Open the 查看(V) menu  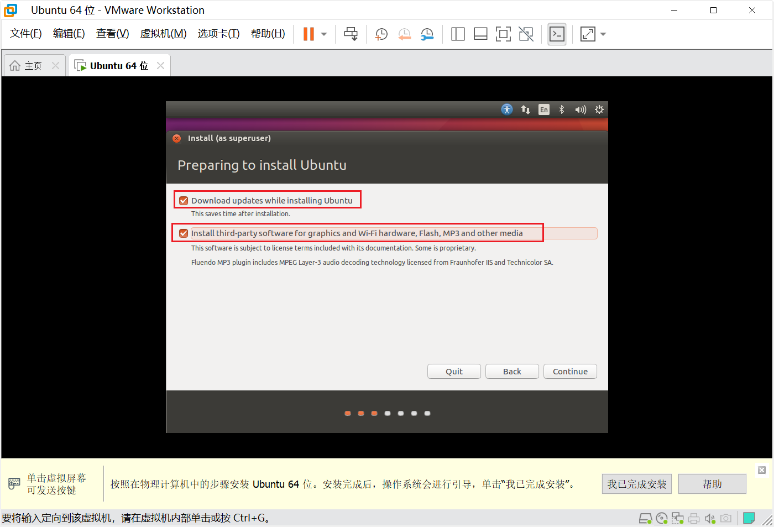(112, 34)
